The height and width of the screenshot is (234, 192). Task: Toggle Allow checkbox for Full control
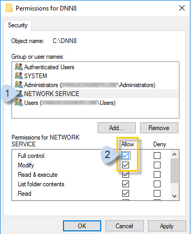point(125,155)
